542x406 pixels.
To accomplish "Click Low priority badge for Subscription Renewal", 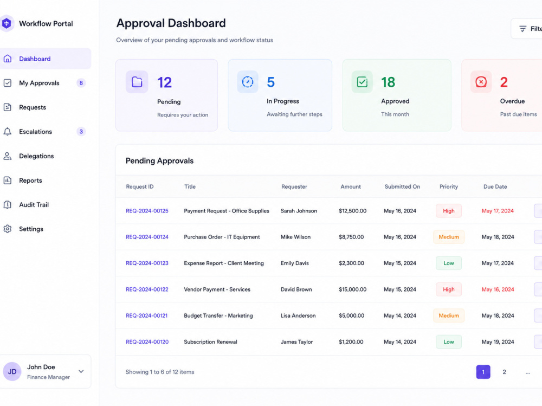I will tap(449, 341).
